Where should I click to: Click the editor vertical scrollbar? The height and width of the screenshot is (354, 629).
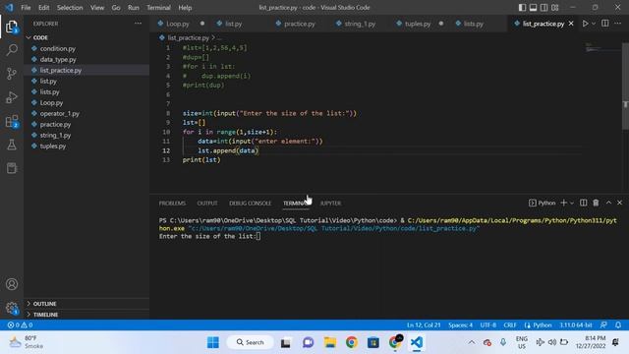click(x=625, y=87)
